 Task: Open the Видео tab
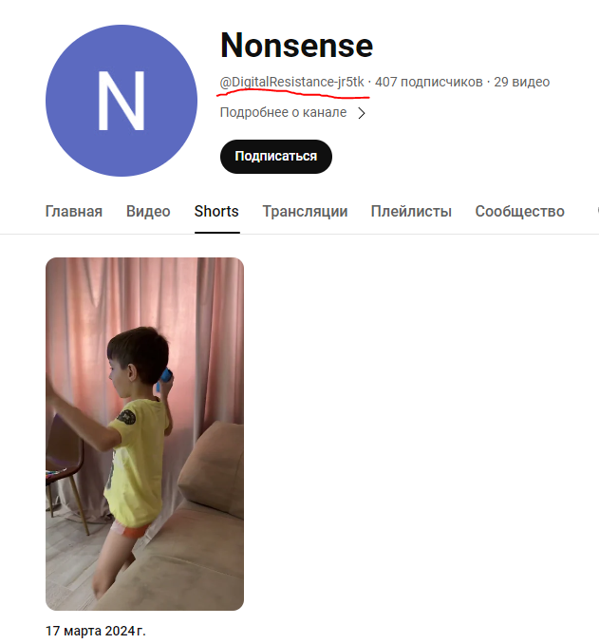pos(148,212)
